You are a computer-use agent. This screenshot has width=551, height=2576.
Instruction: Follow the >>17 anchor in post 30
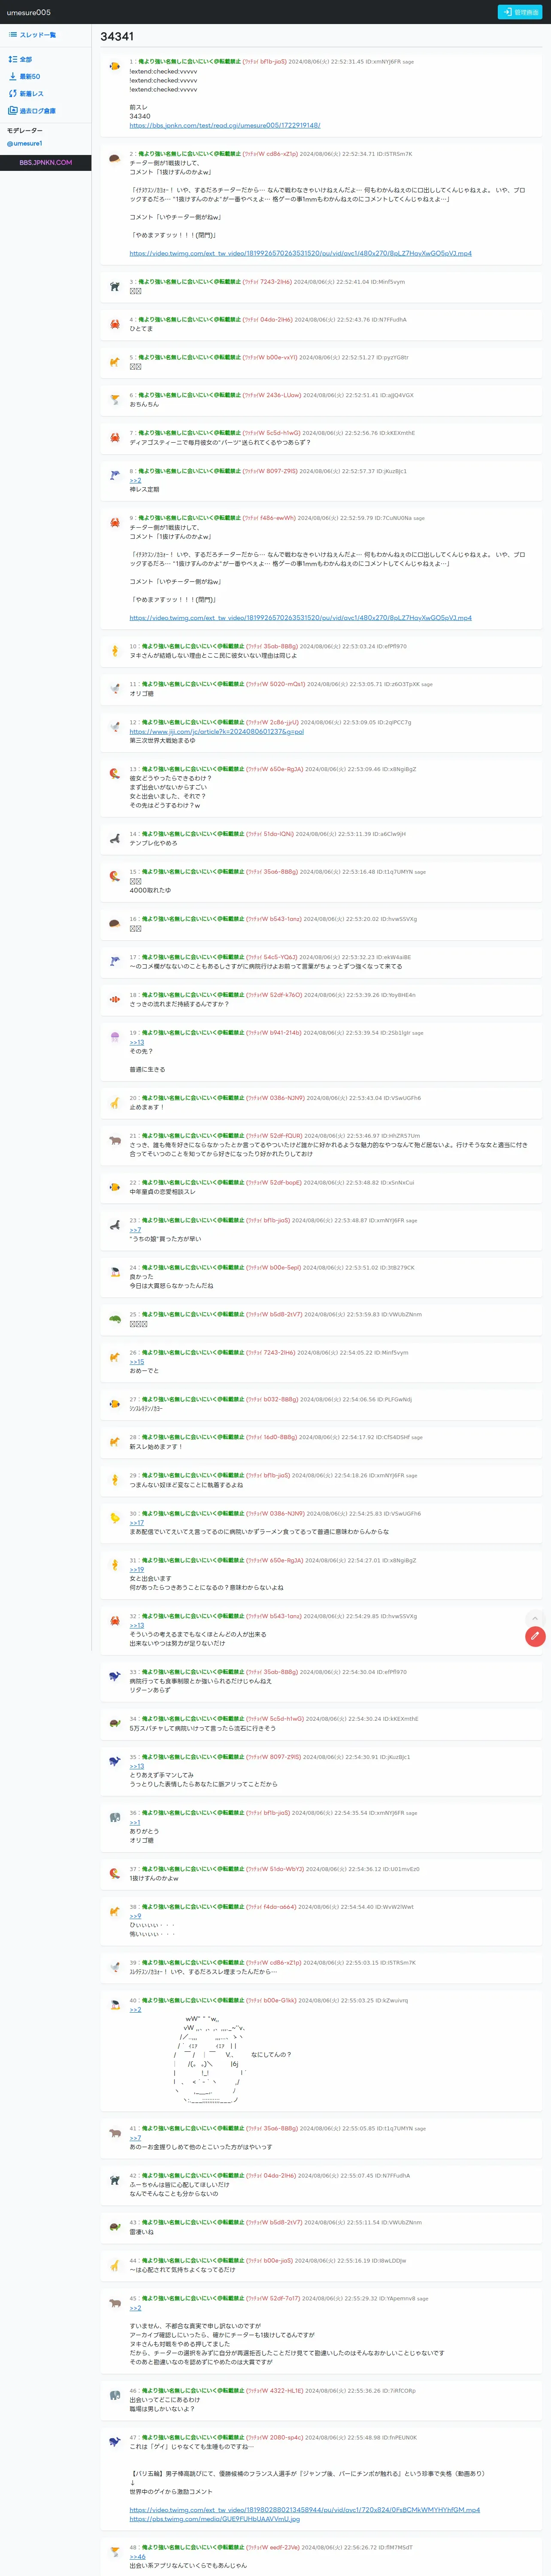tap(137, 1523)
